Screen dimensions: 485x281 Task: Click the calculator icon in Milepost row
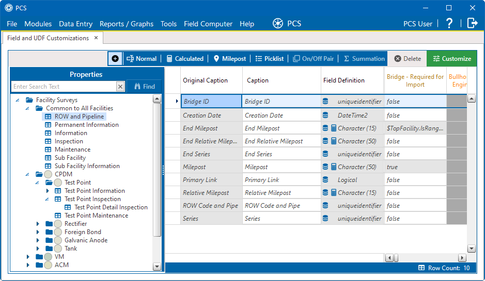tap(334, 167)
